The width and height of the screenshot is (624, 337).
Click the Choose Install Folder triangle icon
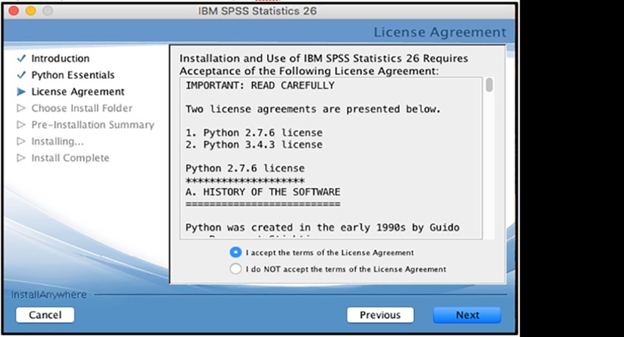(x=21, y=108)
